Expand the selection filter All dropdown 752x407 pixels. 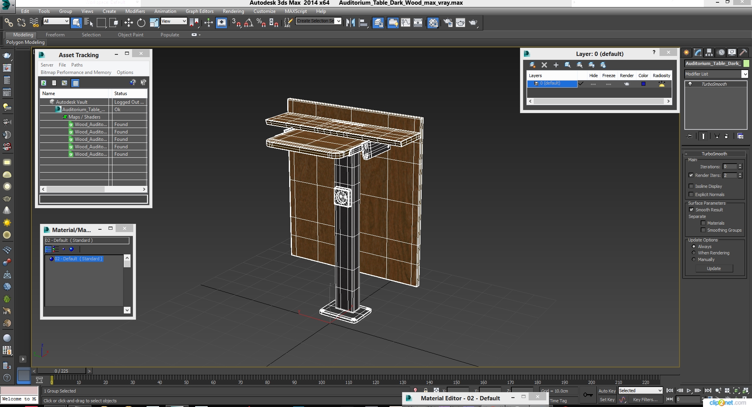(66, 21)
